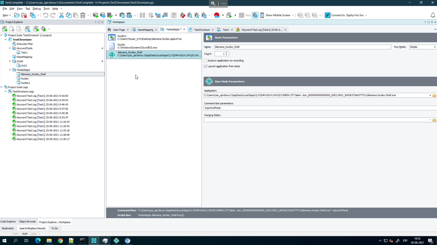The width and height of the screenshot is (437, 245).
Task: Click the Object Browser tab button
Action: (28, 222)
